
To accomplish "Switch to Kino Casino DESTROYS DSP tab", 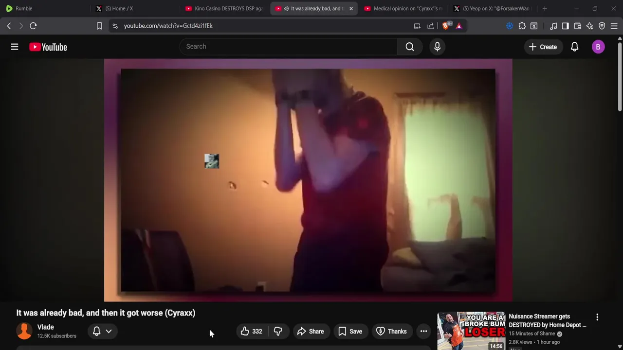I will pyautogui.click(x=224, y=8).
